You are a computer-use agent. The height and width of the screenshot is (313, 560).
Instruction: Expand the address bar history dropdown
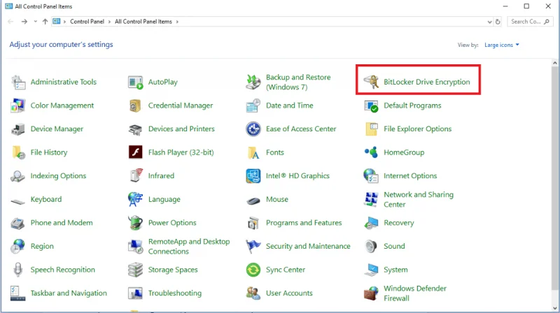tap(489, 22)
